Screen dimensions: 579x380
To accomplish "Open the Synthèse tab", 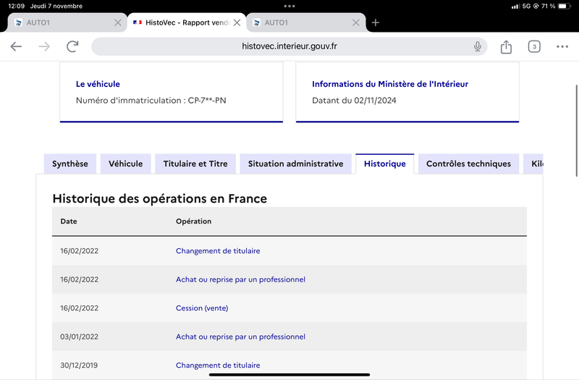I will 69,164.
